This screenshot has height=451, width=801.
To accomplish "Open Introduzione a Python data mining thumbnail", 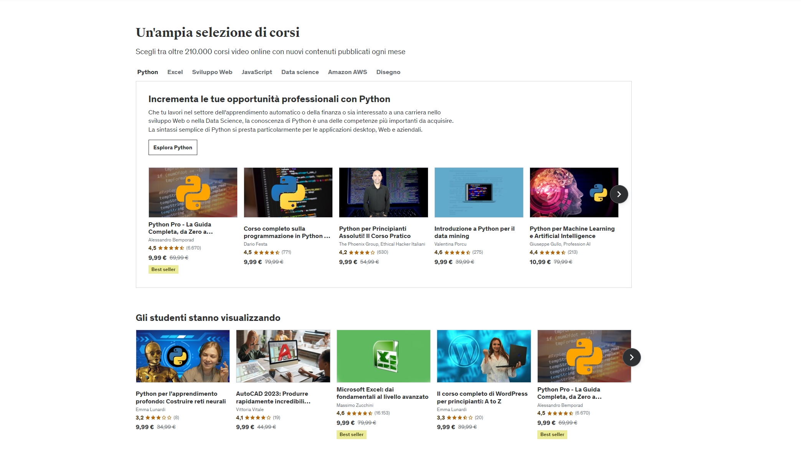I will [x=479, y=192].
